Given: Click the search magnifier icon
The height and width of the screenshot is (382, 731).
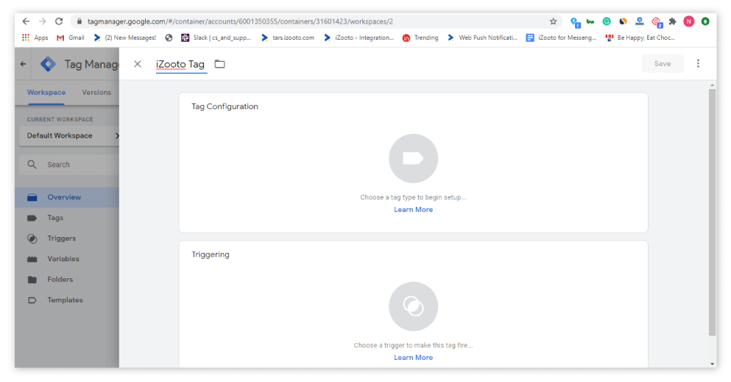Looking at the screenshot, I should [x=32, y=164].
